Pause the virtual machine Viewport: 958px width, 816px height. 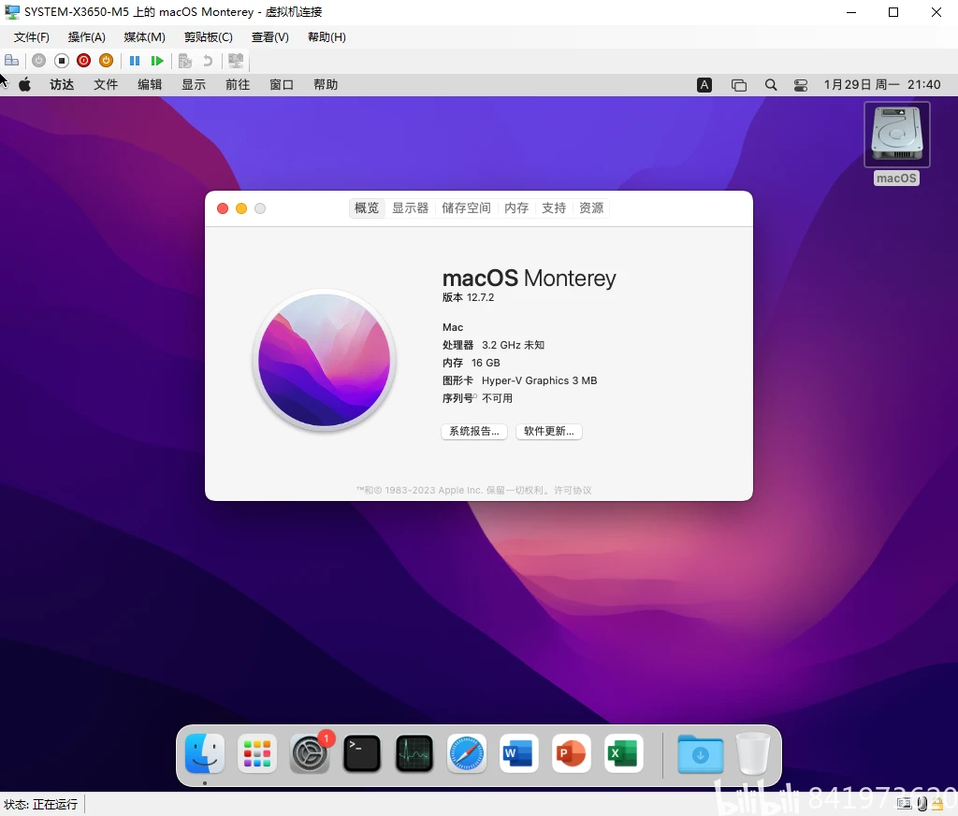coord(135,61)
